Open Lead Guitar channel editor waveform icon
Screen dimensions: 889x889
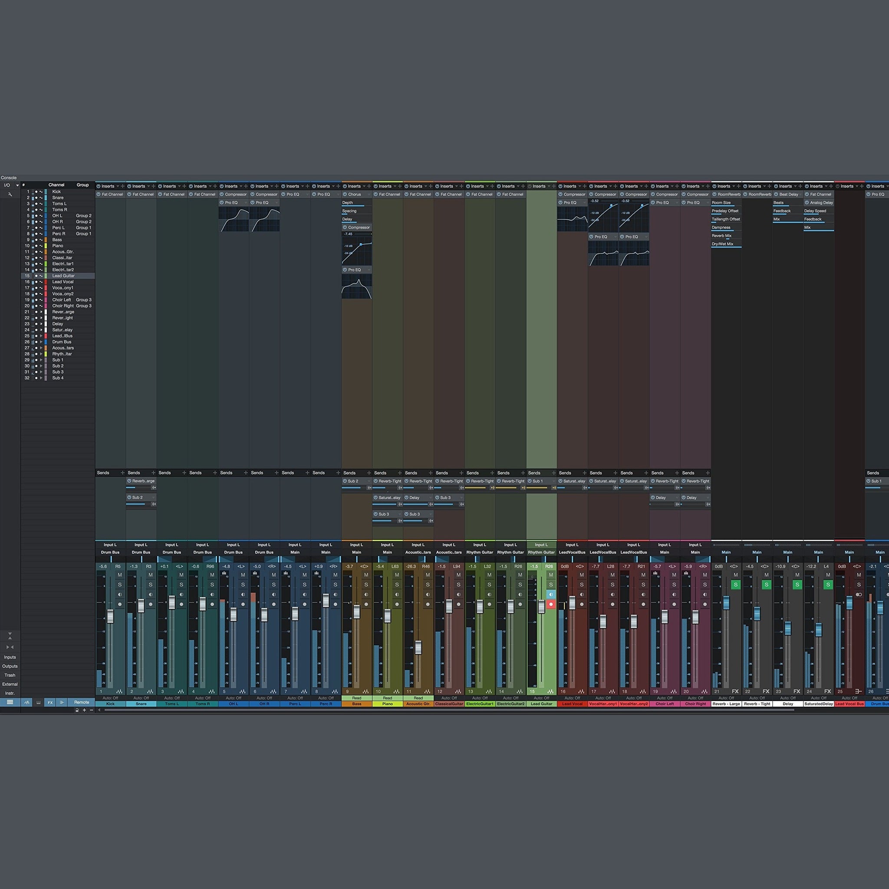click(x=551, y=691)
